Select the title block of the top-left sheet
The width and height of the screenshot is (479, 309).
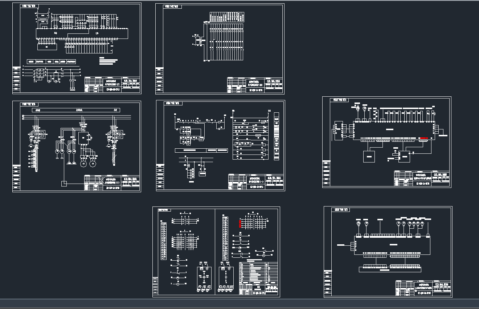point(112,84)
